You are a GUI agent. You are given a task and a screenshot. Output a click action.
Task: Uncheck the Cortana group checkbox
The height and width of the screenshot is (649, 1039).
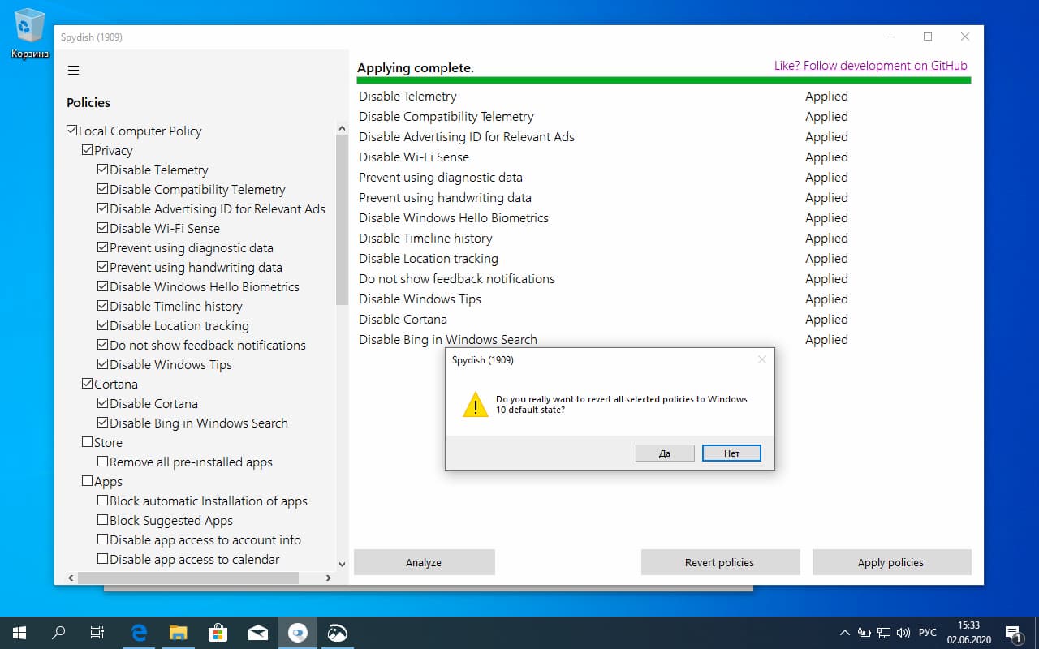pos(88,384)
